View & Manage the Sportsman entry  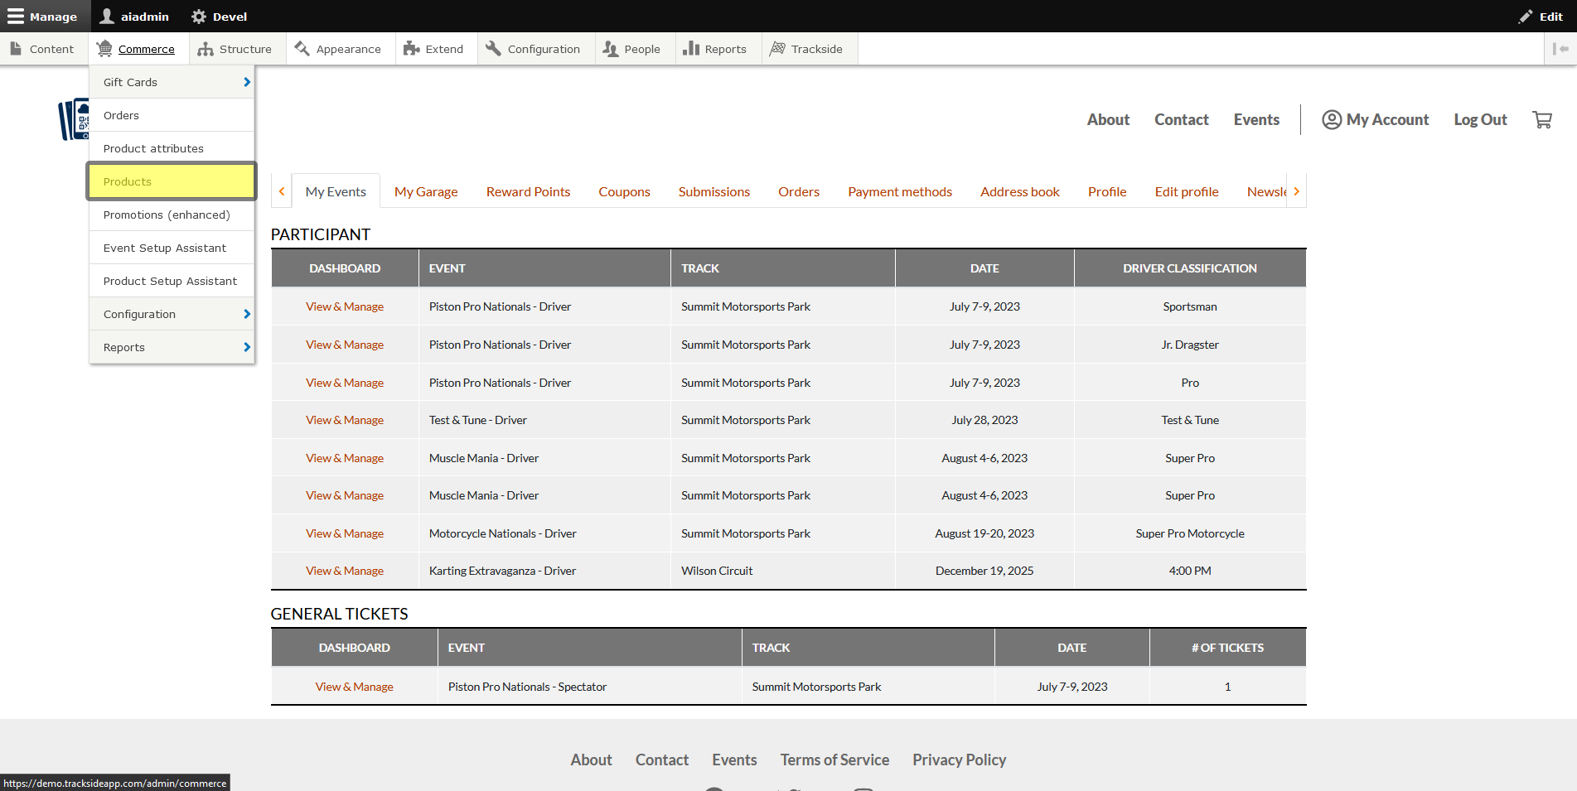(x=345, y=306)
